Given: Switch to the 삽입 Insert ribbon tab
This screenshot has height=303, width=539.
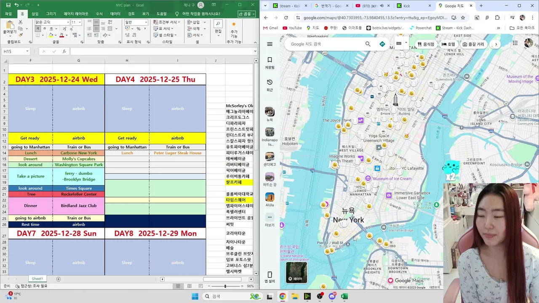Looking at the screenshot, I should [x=35, y=14].
